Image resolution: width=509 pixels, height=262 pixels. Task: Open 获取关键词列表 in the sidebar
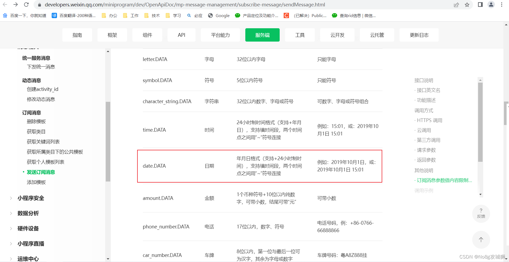point(43,142)
